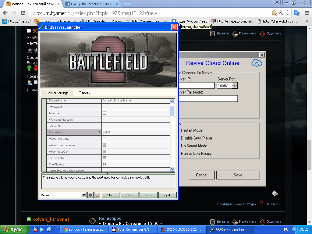The image size is (312, 234).
Task: Switch to F.A.Q. по Battlefield 2 browser tab
Action: pos(91,4)
